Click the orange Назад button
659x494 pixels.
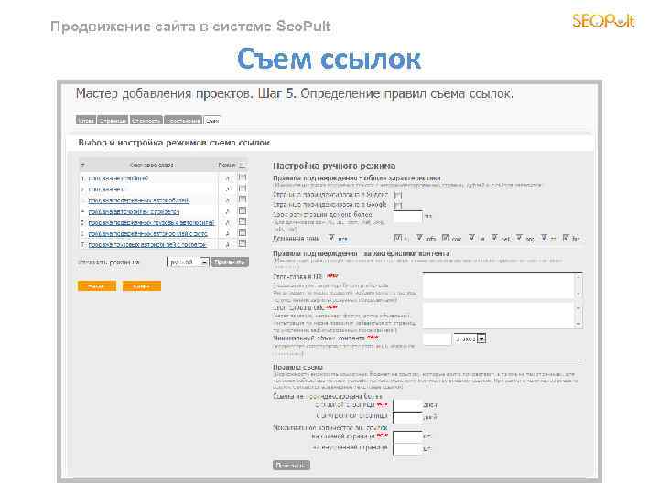click(97, 286)
